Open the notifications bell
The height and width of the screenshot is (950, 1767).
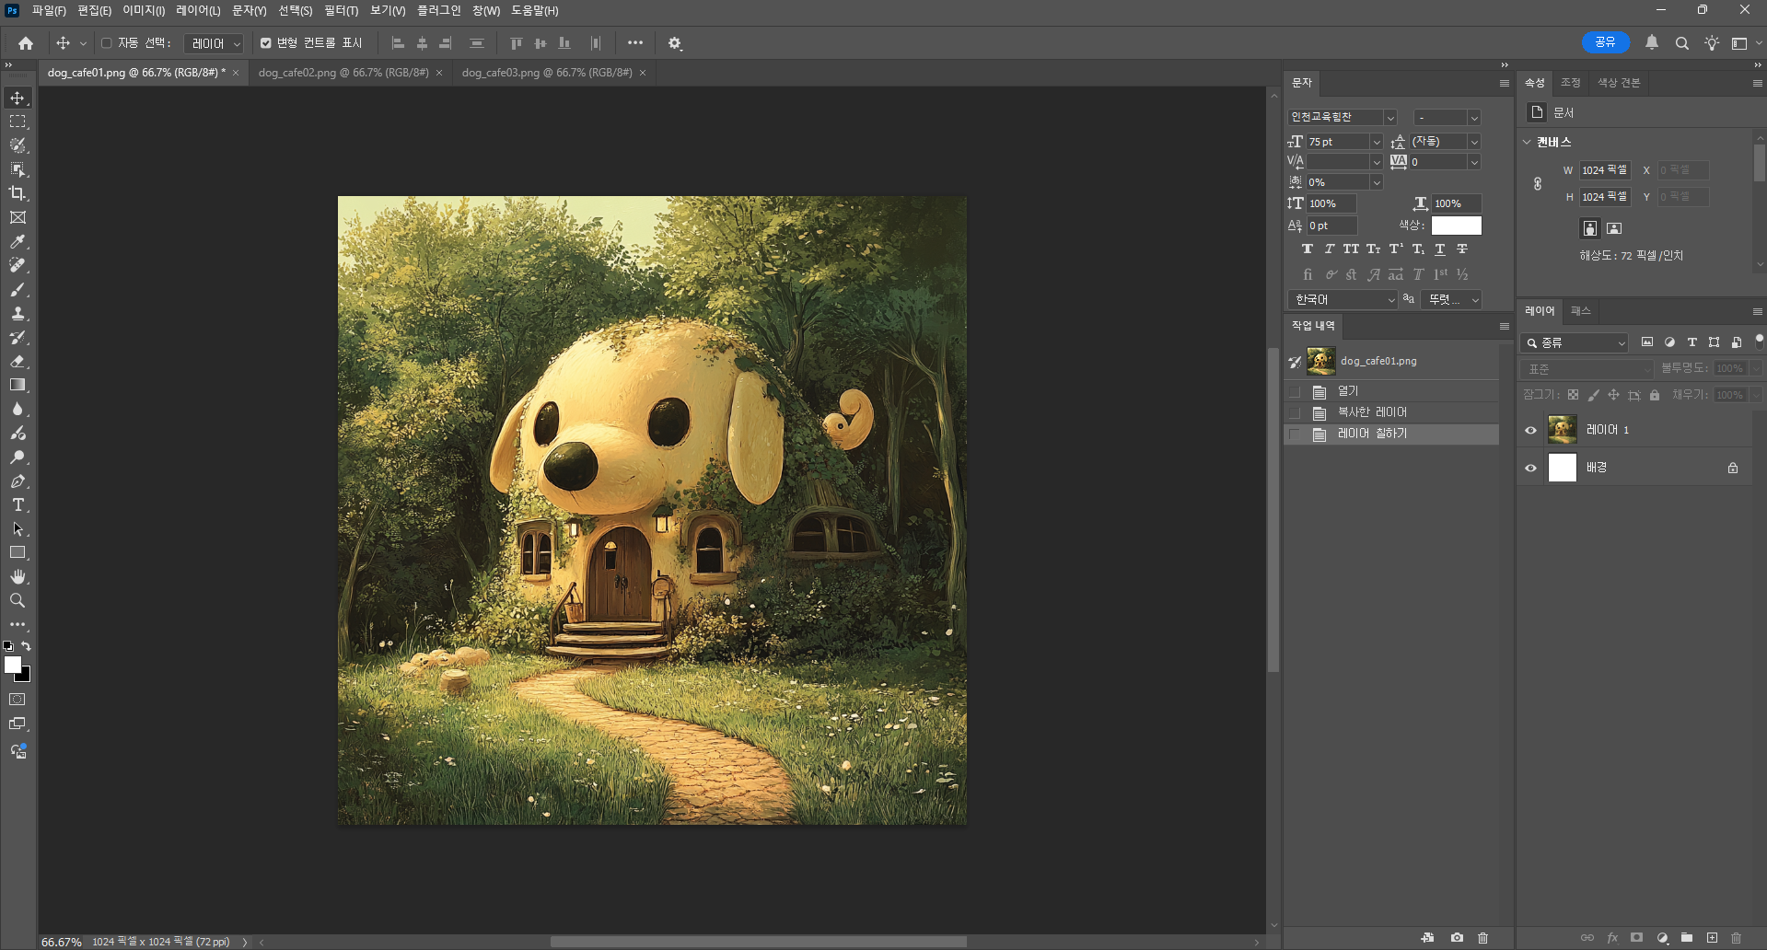1652,42
